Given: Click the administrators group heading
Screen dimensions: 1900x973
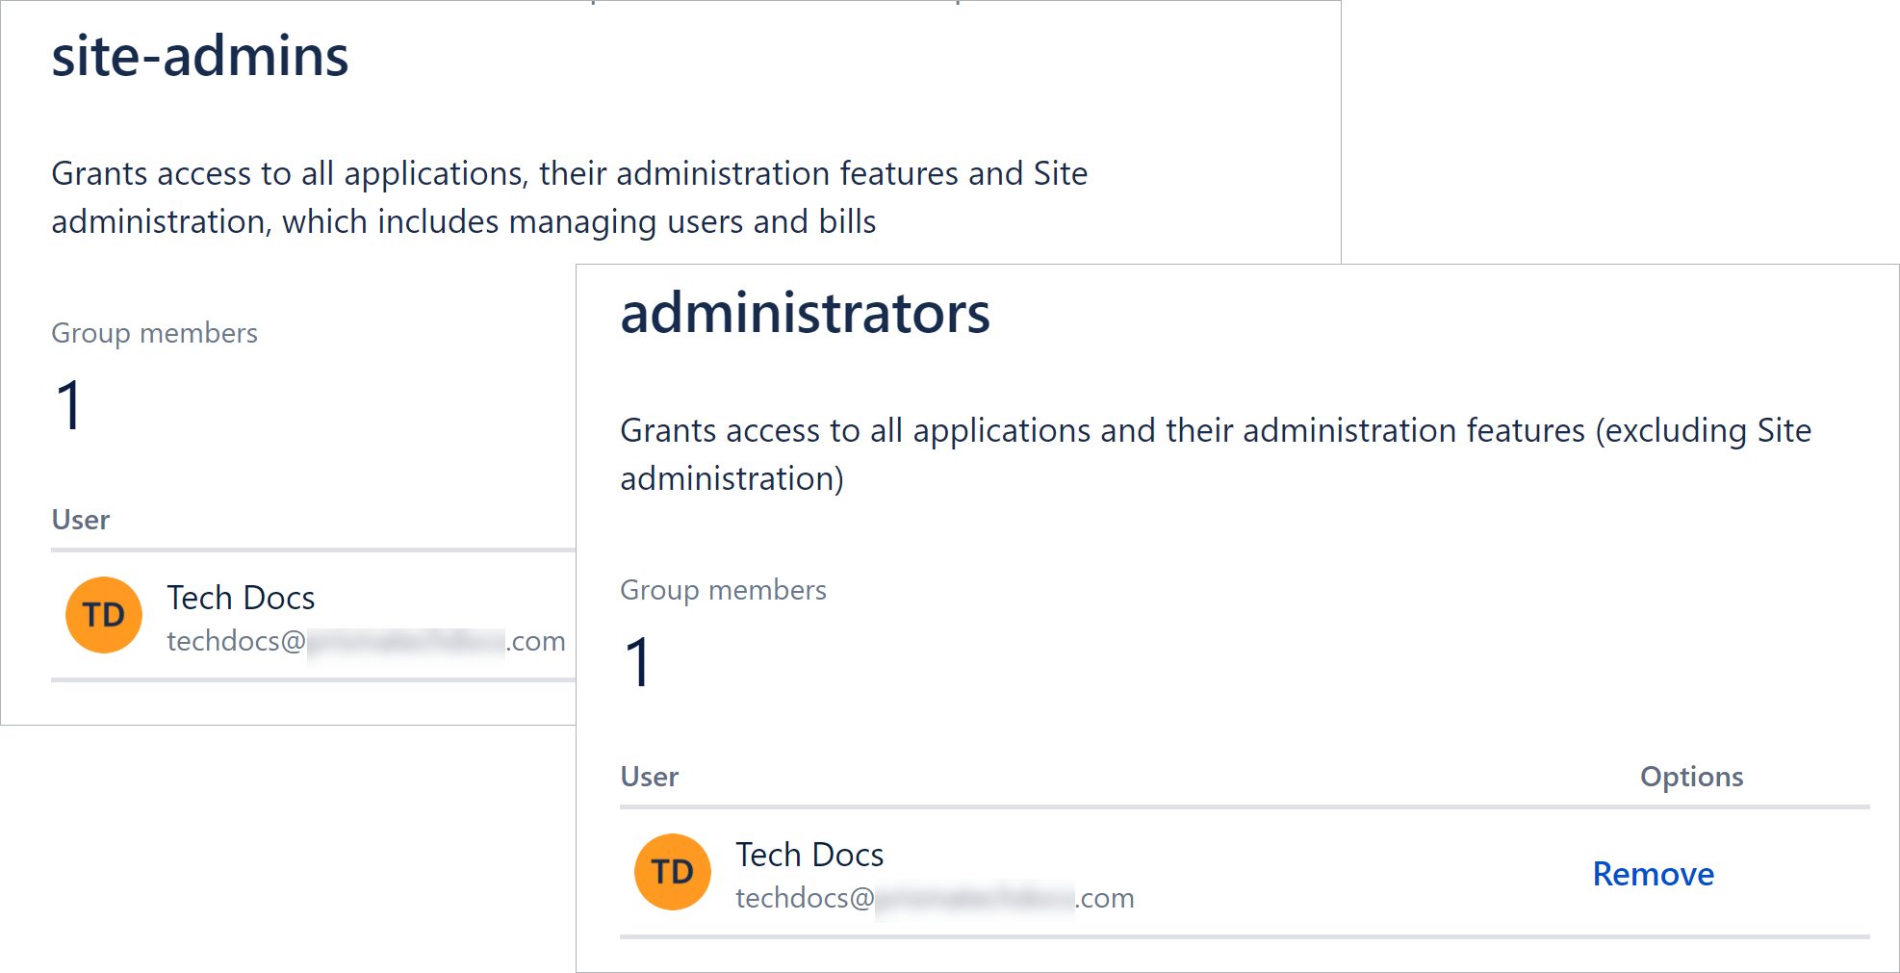Looking at the screenshot, I should [805, 313].
